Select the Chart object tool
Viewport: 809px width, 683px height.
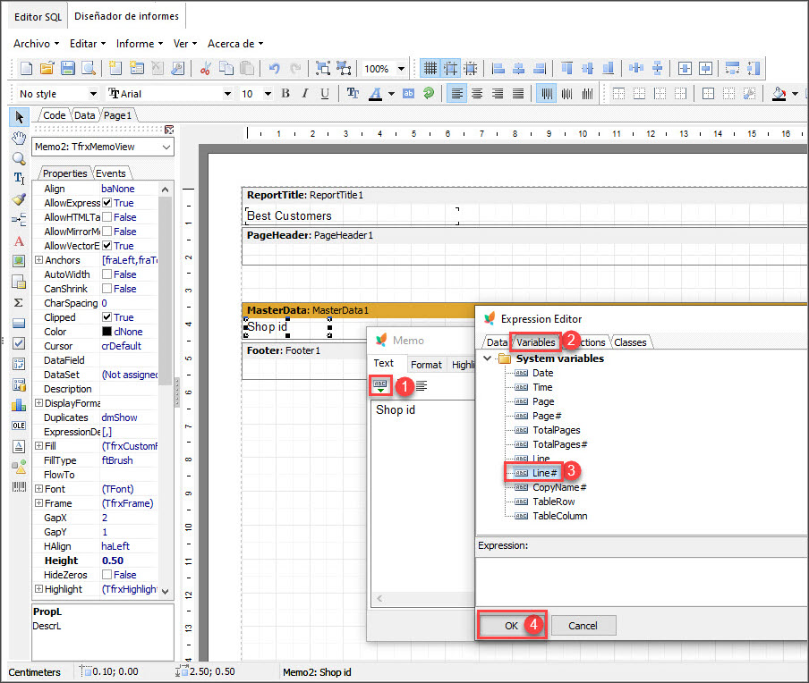coord(19,405)
